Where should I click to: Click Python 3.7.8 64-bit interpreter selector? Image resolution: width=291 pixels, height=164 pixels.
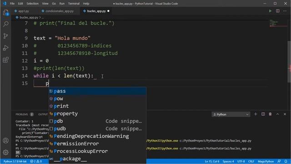[x=15, y=161]
